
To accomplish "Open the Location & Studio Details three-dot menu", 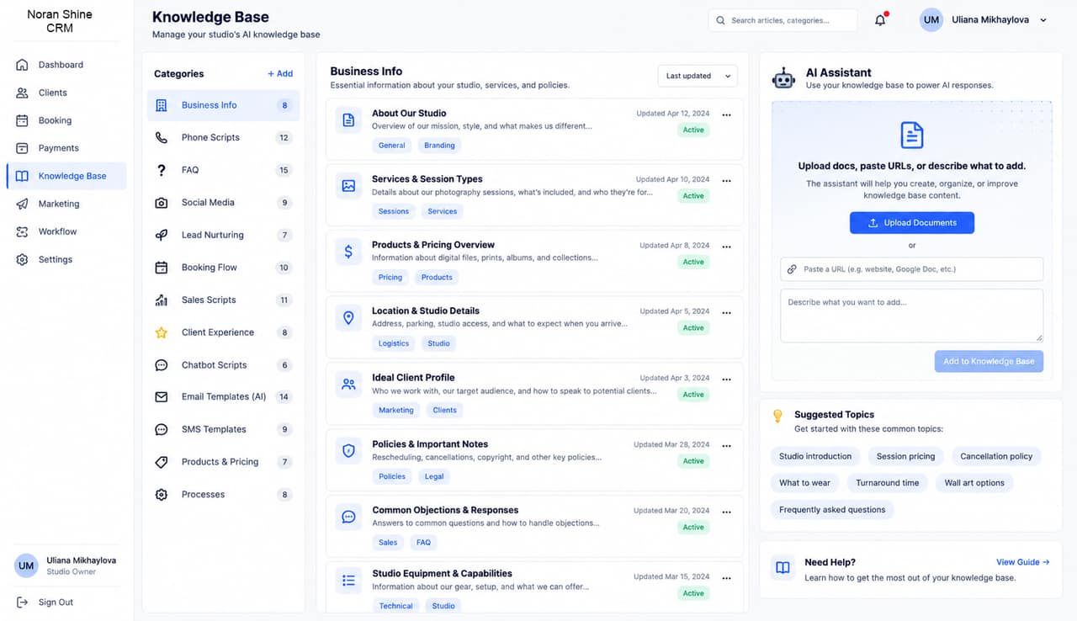I will 726,313.
